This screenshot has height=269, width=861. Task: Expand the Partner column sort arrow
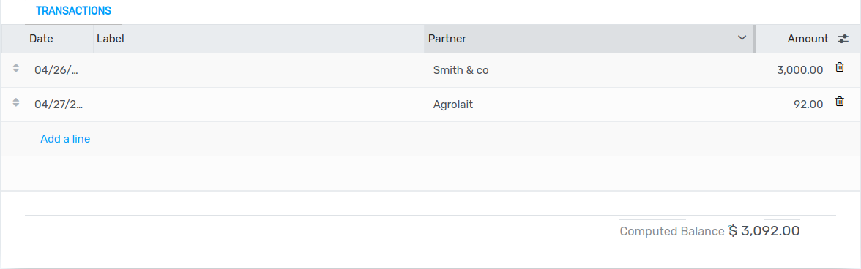[x=742, y=38]
